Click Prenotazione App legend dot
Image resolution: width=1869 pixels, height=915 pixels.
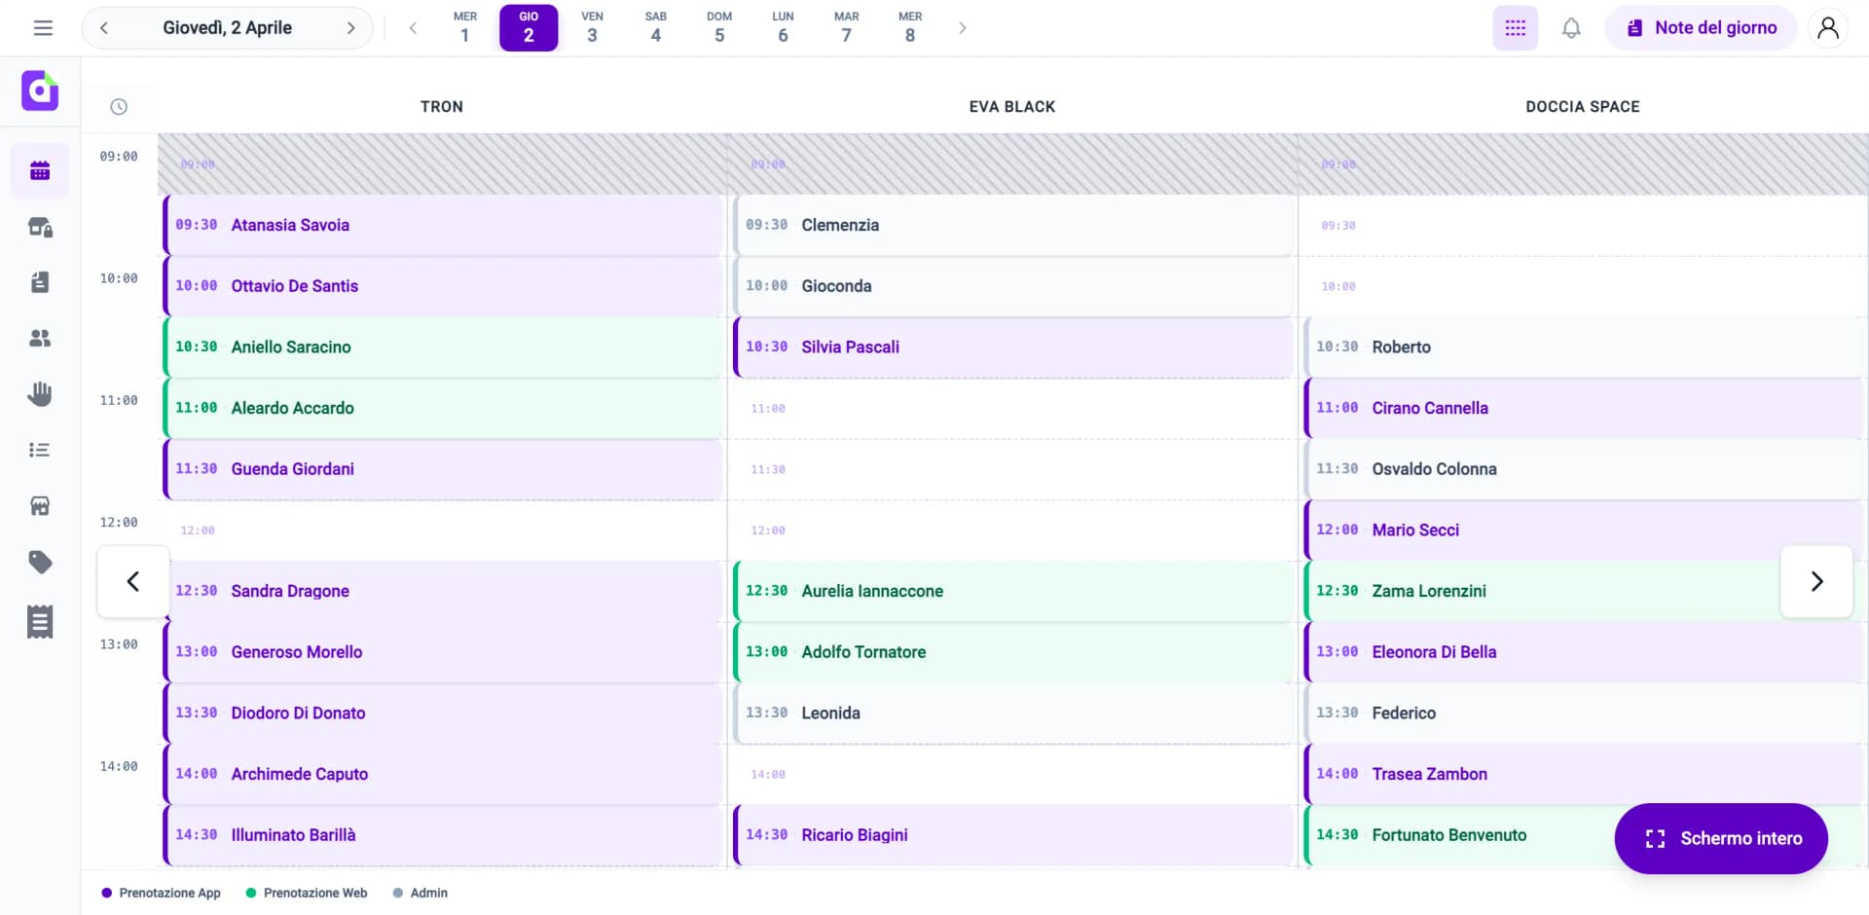[107, 893]
